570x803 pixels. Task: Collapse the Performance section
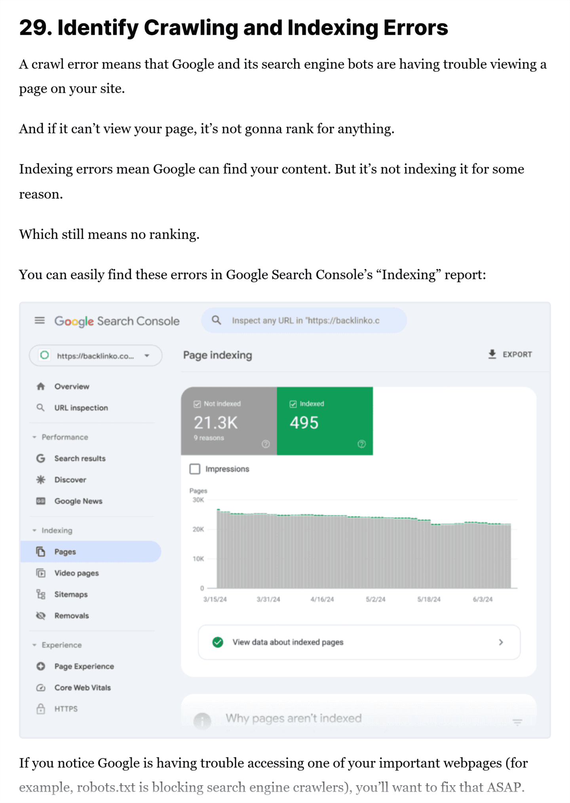[x=35, y=437]
